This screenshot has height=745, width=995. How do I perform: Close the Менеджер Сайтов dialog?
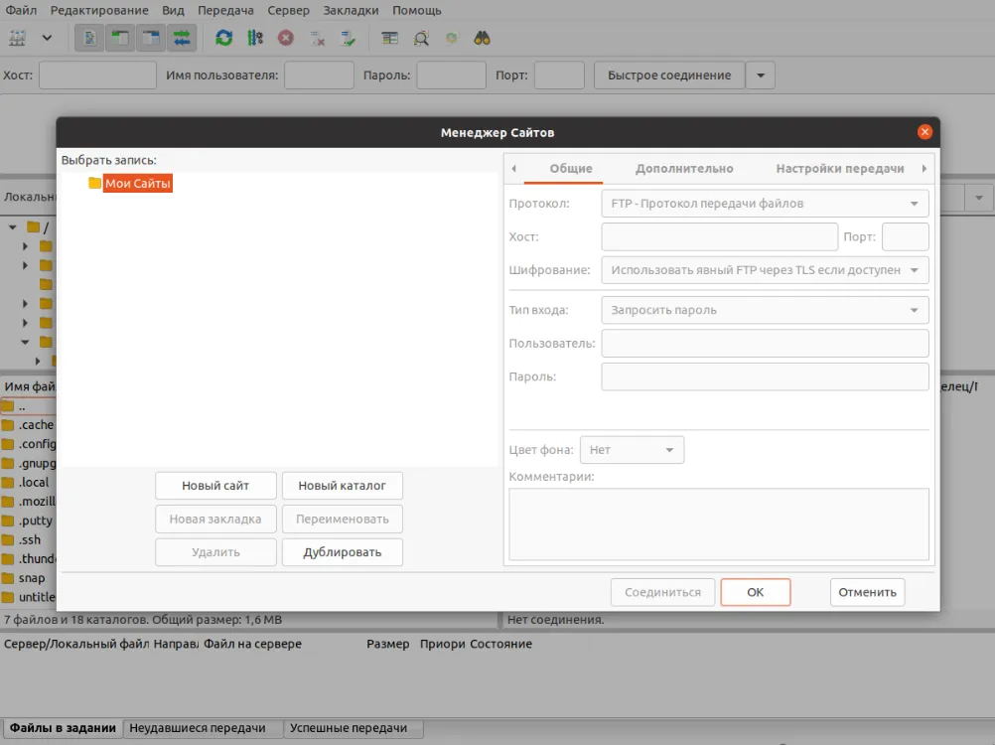click(x=924, y=132)
